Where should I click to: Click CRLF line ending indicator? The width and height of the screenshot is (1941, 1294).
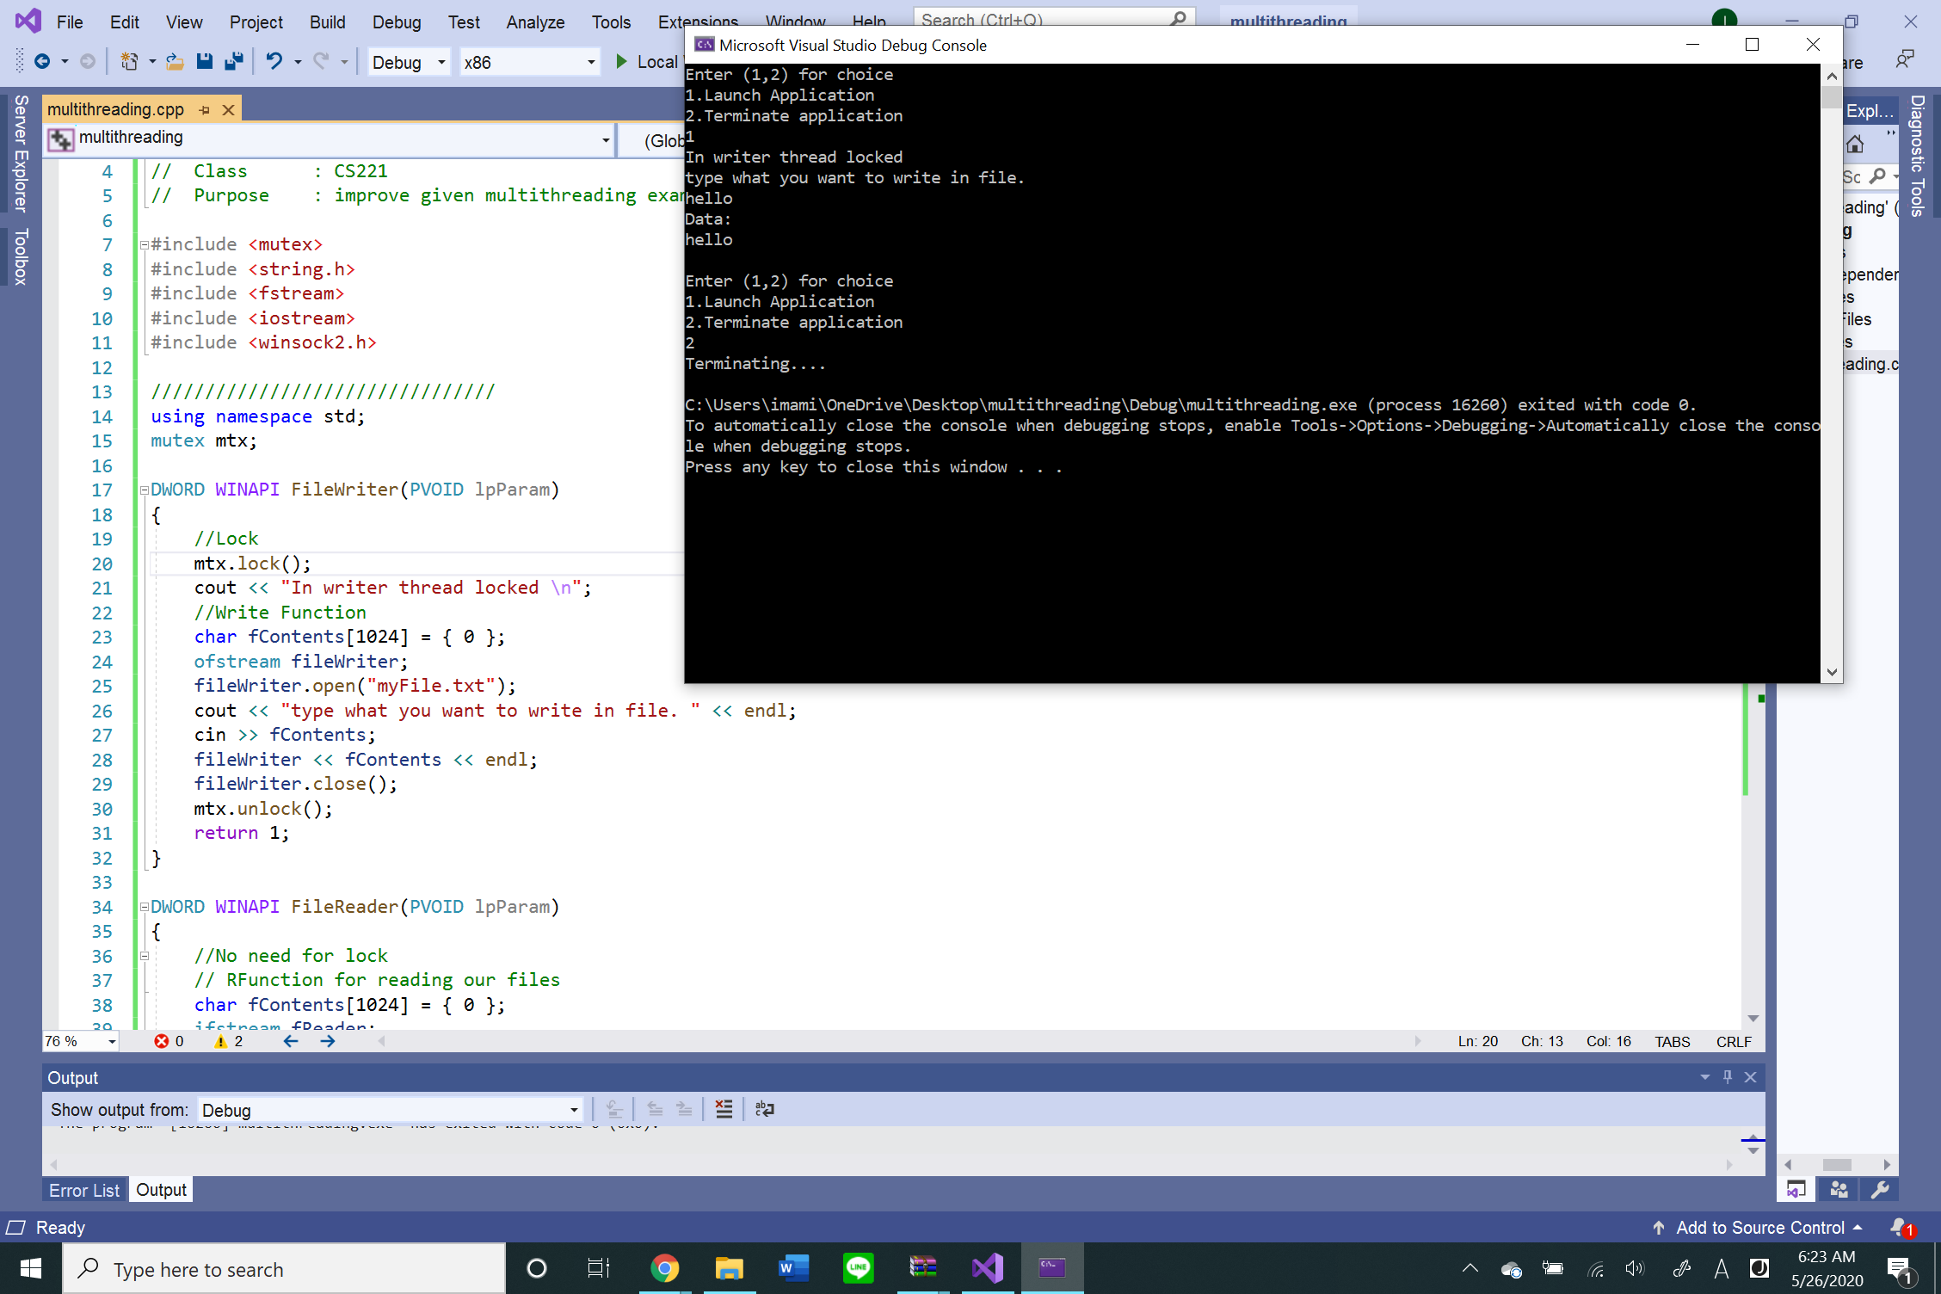tap(1734, 1041)
